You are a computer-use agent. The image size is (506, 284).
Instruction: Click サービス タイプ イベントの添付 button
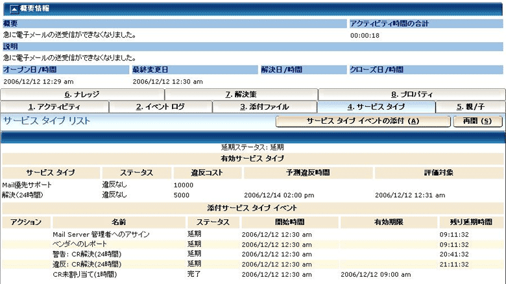[363, 121]
